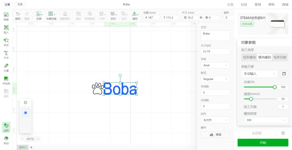This screenshot has height=150, width=292.
Task: Click the Boba text content box
Action: coord(215,36)
